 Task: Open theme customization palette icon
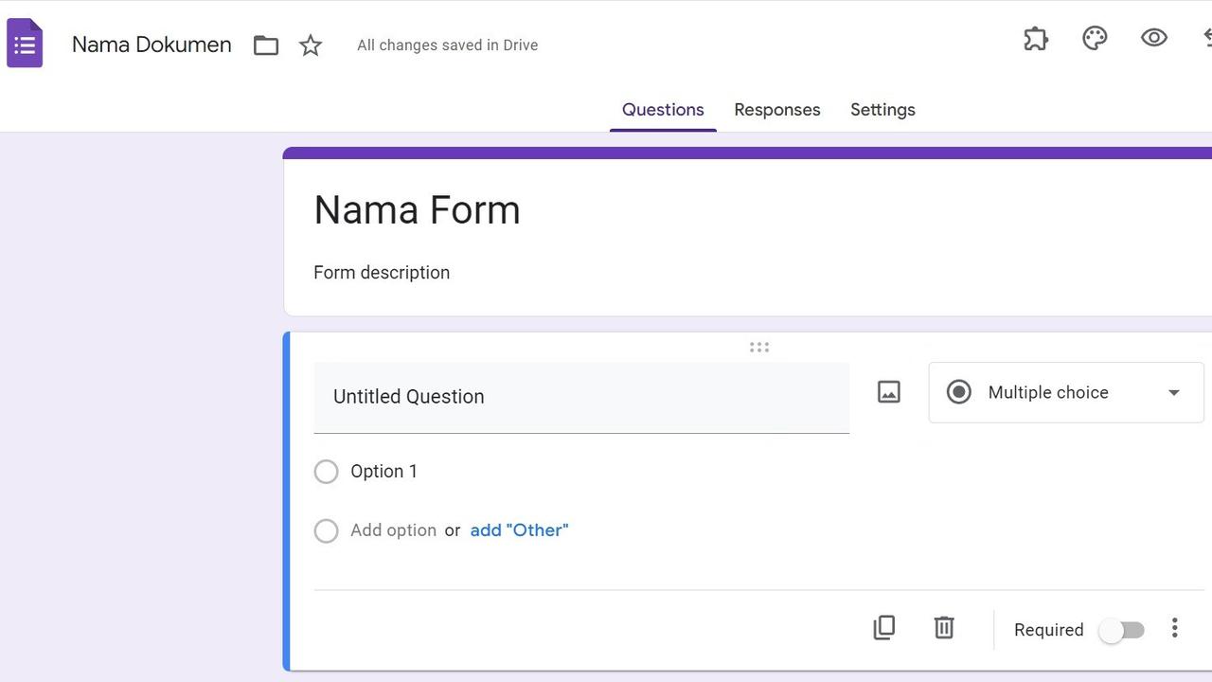tap(1095, 38)
